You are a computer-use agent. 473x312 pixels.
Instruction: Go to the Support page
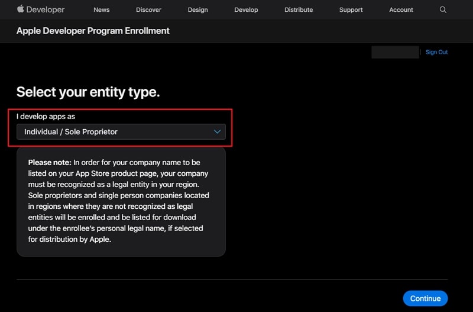[x=351, y=9]
